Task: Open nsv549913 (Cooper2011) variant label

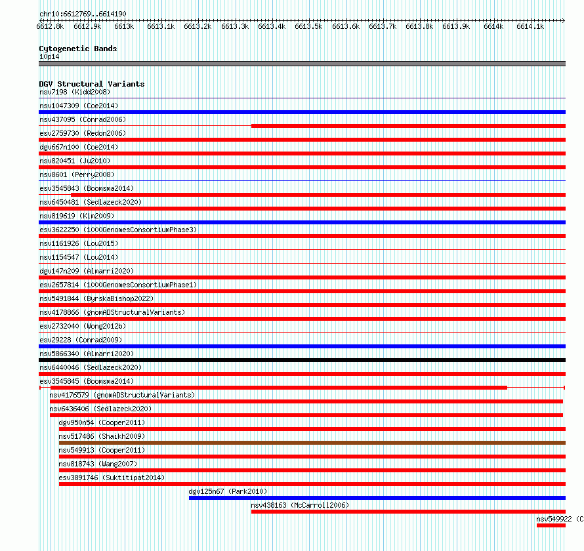Action: (x=102, y=450)
